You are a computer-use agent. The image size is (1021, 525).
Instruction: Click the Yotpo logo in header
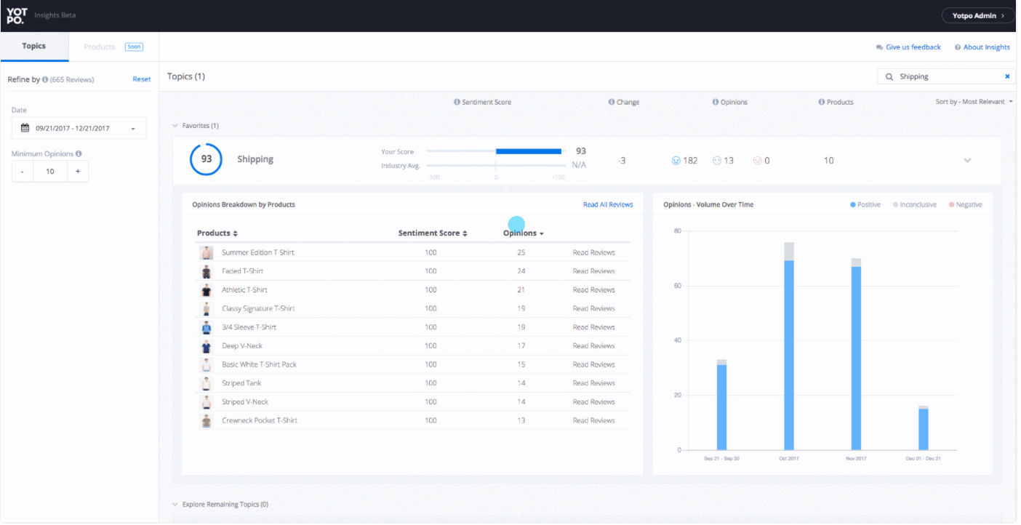(x=16, y=15)
